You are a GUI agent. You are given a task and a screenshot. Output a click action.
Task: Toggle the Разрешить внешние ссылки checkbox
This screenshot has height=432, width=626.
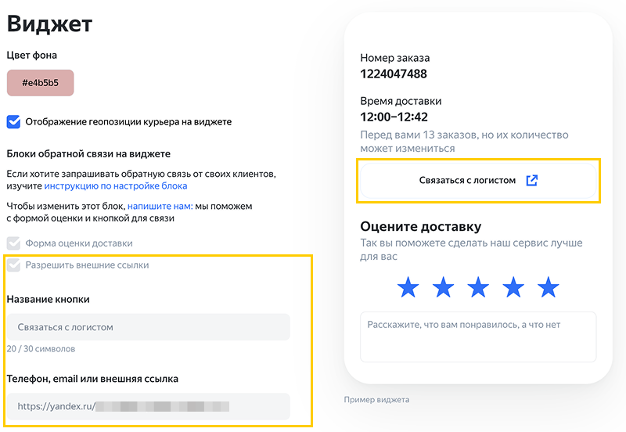pos(13,265)
